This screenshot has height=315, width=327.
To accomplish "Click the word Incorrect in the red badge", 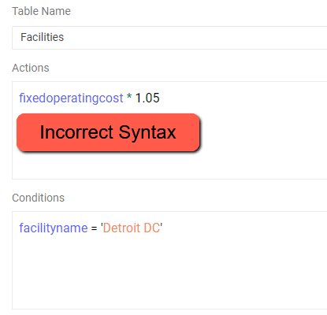I will click(76, 132).
